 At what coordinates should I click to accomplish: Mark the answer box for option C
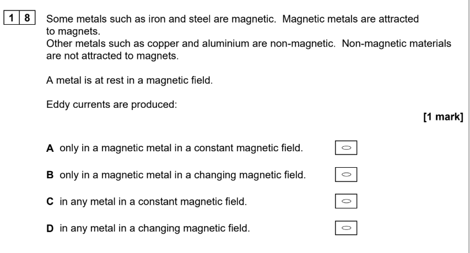click(x=346, y=201)
